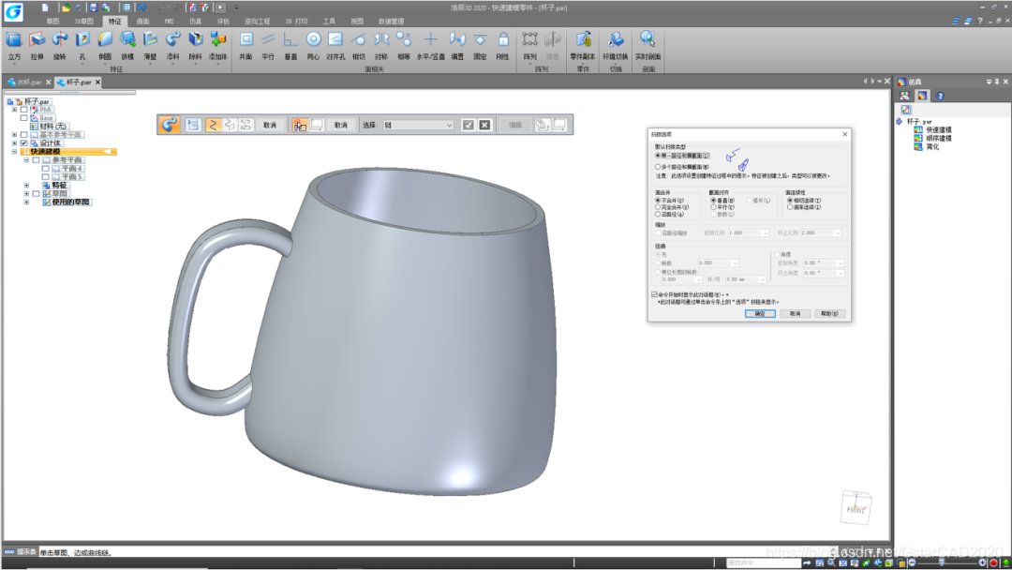Open the 实时剖面 live section tool
This screenshot has width=1012, height=570.
click(x=647, y=40)
